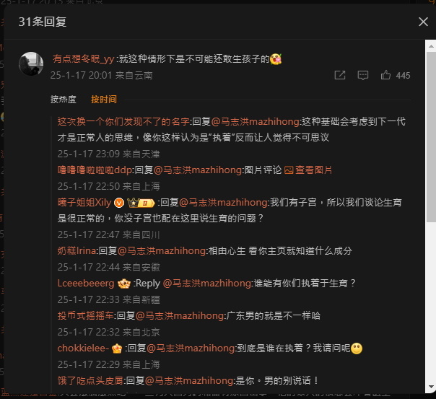Click the crown badge next to Lceeebeeerg
Viewport: 436px width, 399px height.
(x=124, y=284)
